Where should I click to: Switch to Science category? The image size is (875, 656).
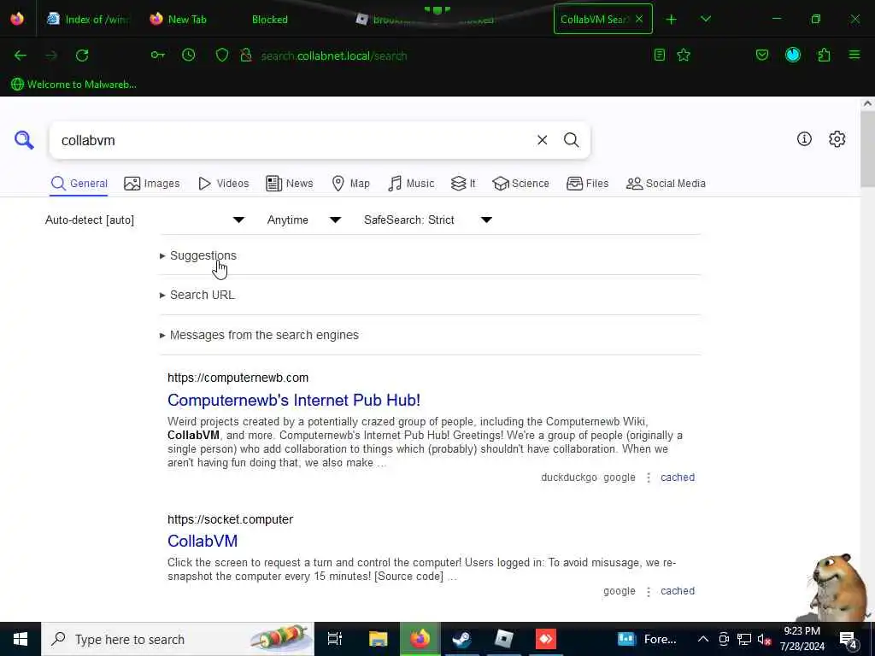520,184
